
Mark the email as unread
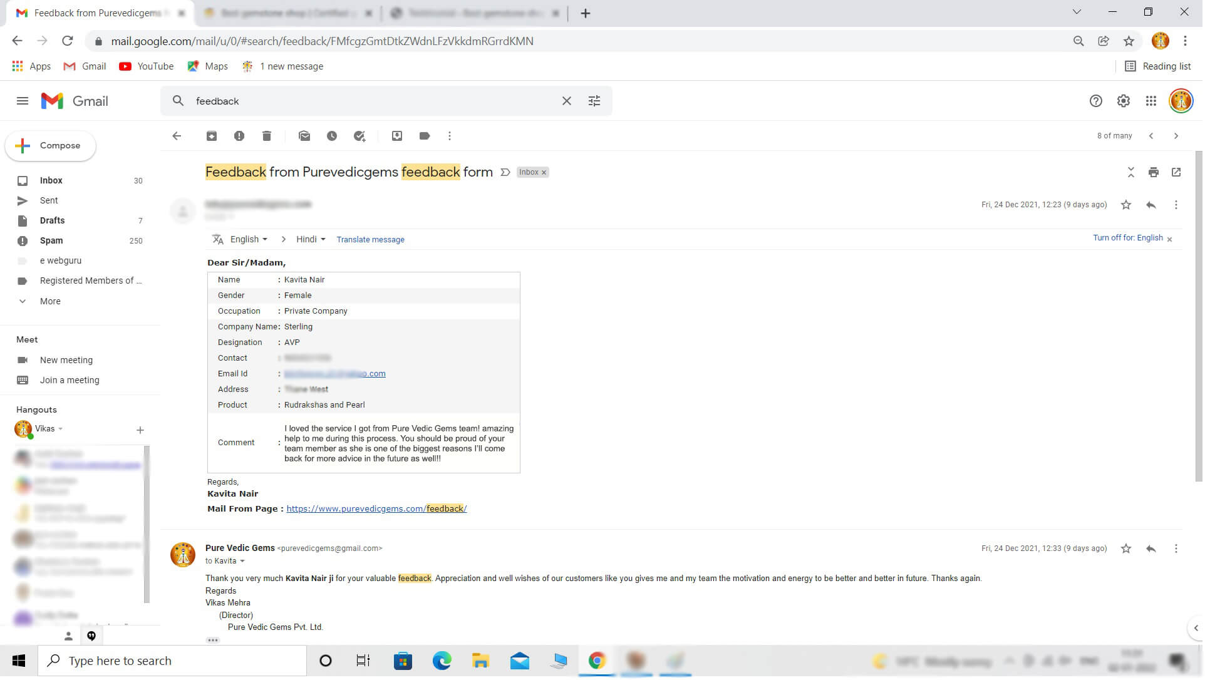click(304, 136)
